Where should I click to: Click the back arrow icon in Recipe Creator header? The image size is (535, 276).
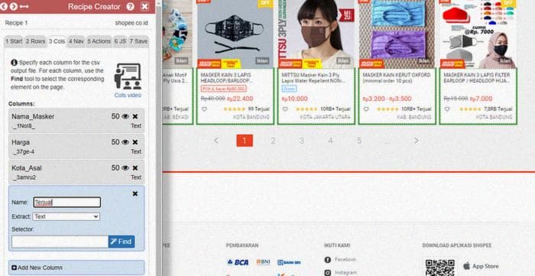coord(3,6)
